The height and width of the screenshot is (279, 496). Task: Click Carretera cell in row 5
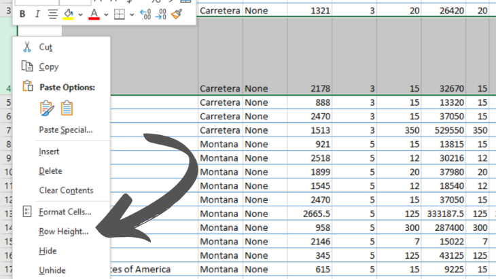pyautogui.click(x=220, y=103)
